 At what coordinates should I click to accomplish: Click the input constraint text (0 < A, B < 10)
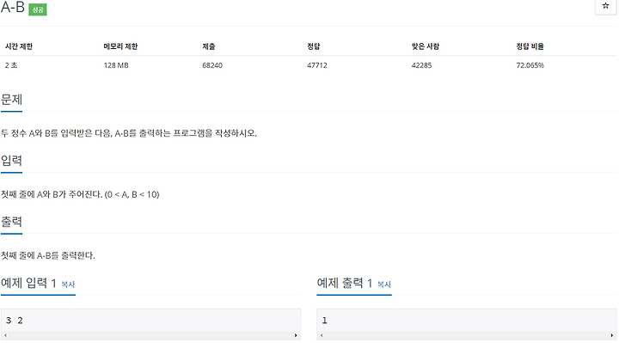click(x=132, y=194)
